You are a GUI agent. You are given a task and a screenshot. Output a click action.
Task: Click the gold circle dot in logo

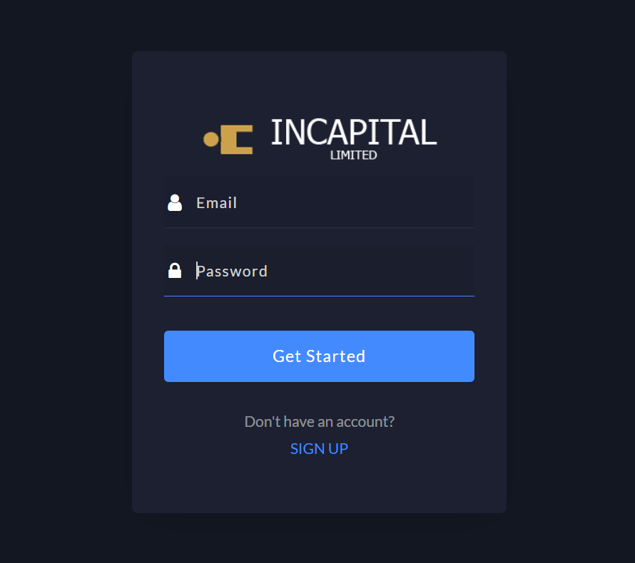pos(211,139)
